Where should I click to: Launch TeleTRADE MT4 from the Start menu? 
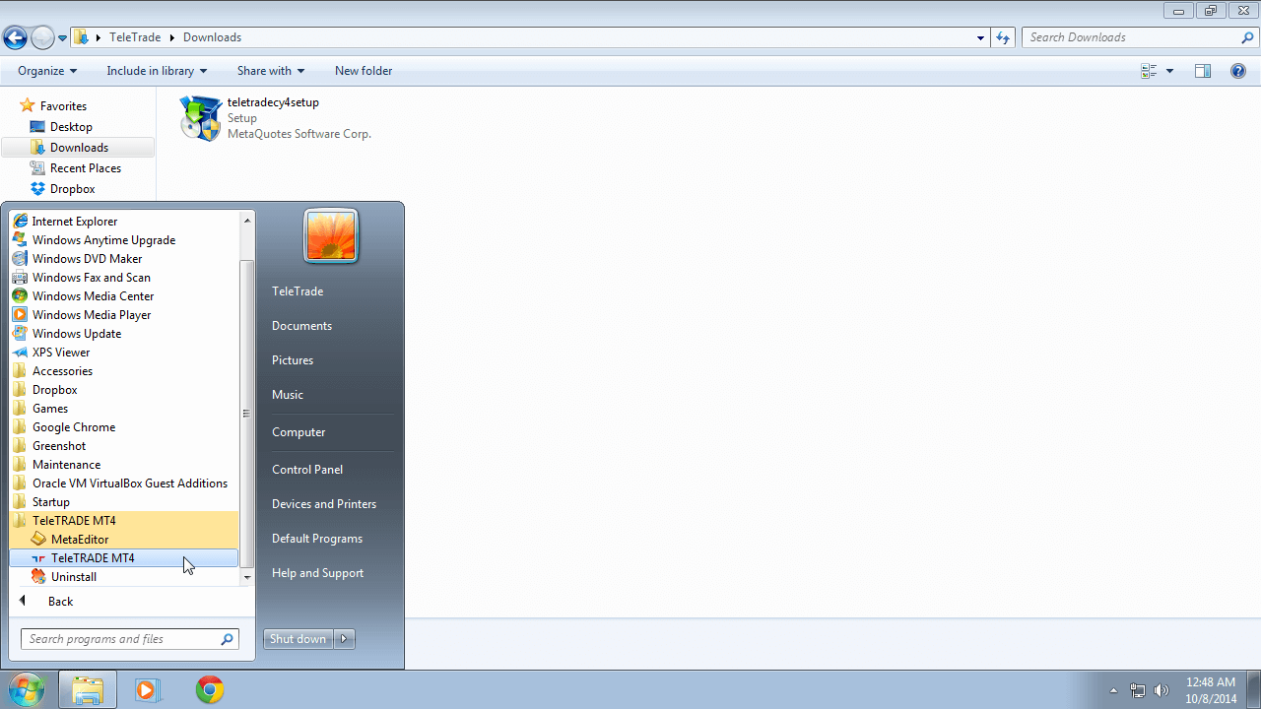(93, 558)
